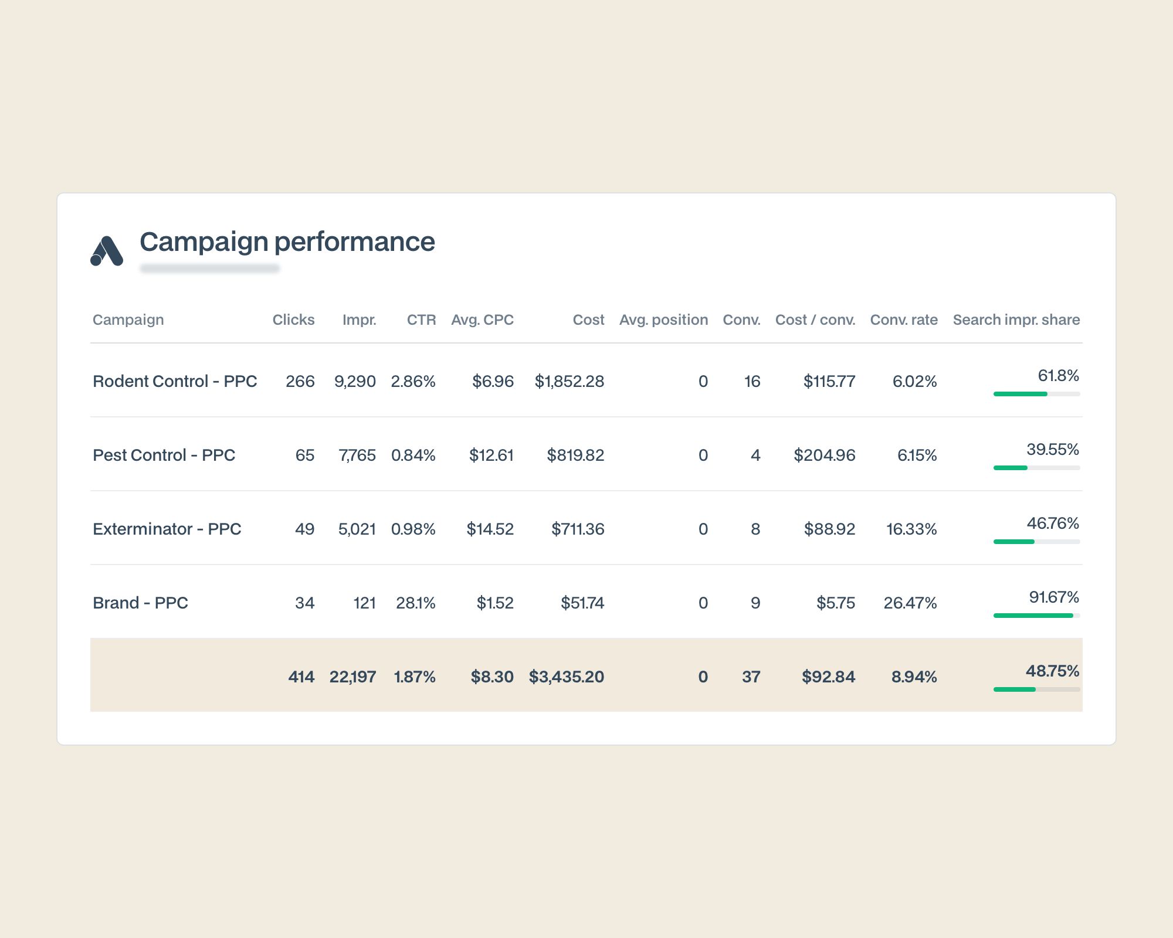Click the Google Ads logo icon
1173x938 pixels.
click(x=107, y=251)
